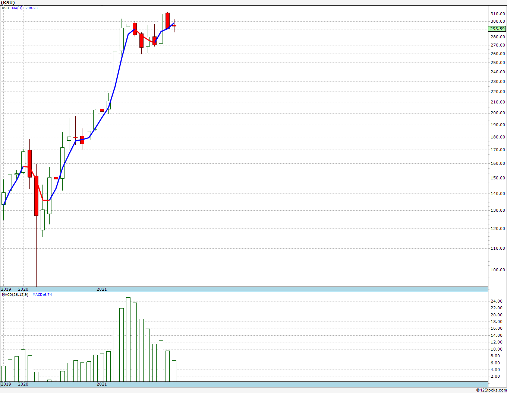Image resolution: width=507 pixels, height=393 pixels.
Task: Choose the 230.00 price axis label
Action: pyautogui.click(x=498, y=82)
